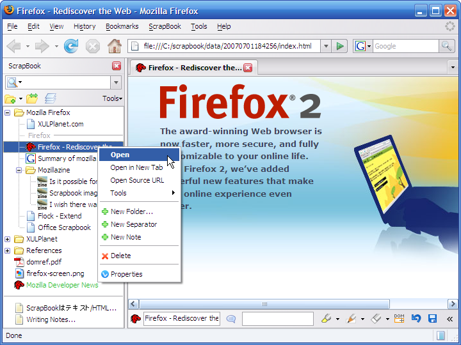Open the Google search engine dropdown

[x=363, y=46]
